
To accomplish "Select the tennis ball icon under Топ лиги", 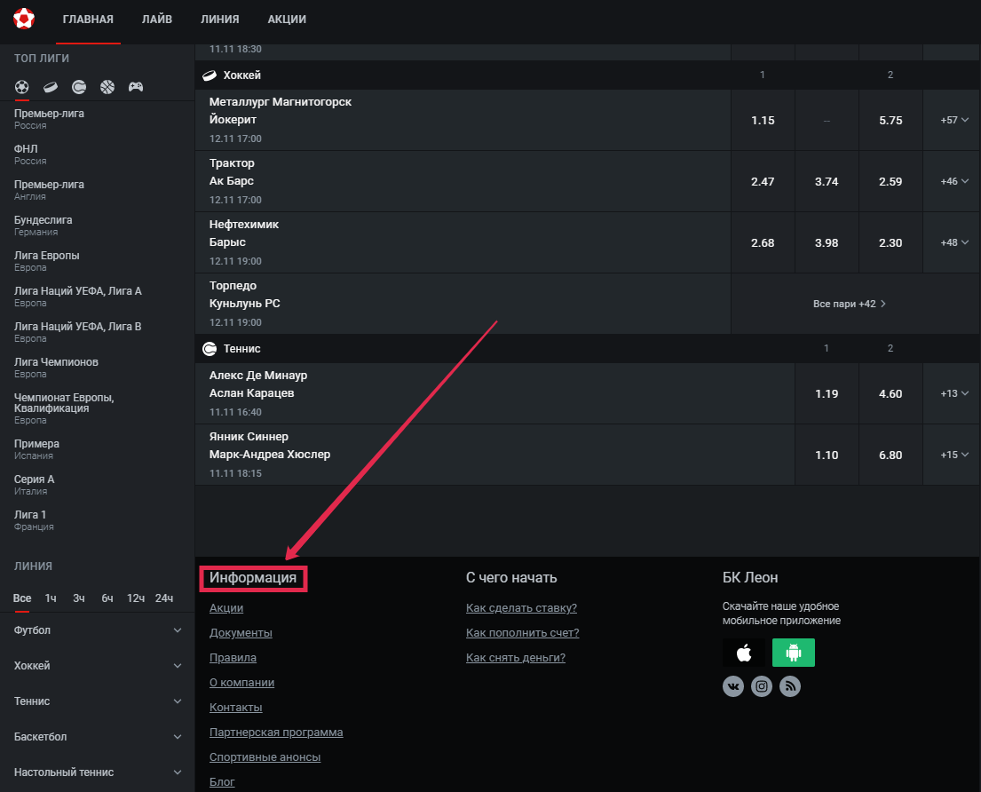I will (79, 87).
